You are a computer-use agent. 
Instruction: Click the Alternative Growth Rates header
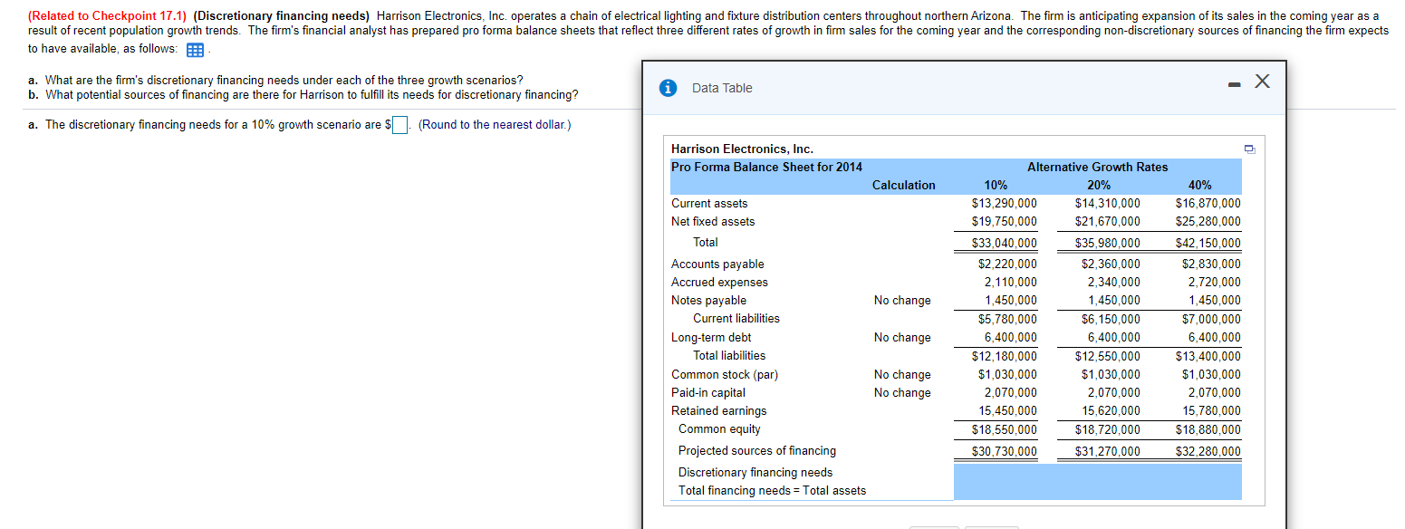[1098, 167]
